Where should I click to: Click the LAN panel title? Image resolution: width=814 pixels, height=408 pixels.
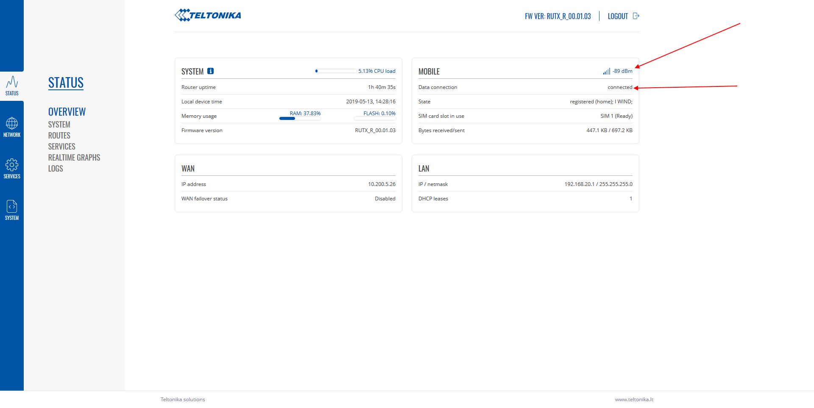click(424, 169)
